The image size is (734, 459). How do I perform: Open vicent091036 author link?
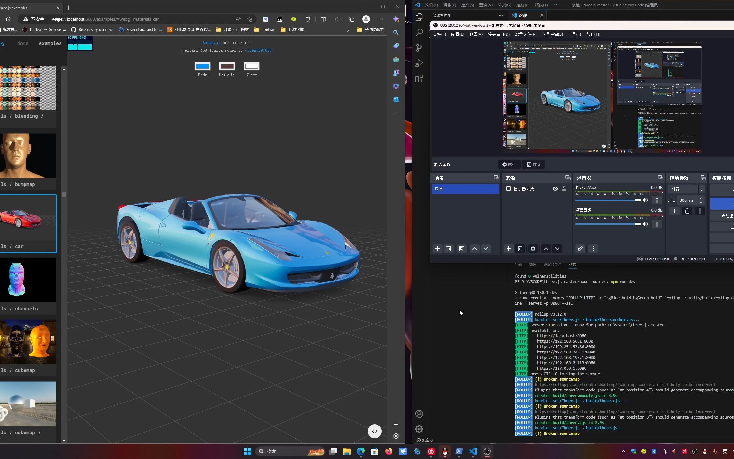[x=258, y=50]
